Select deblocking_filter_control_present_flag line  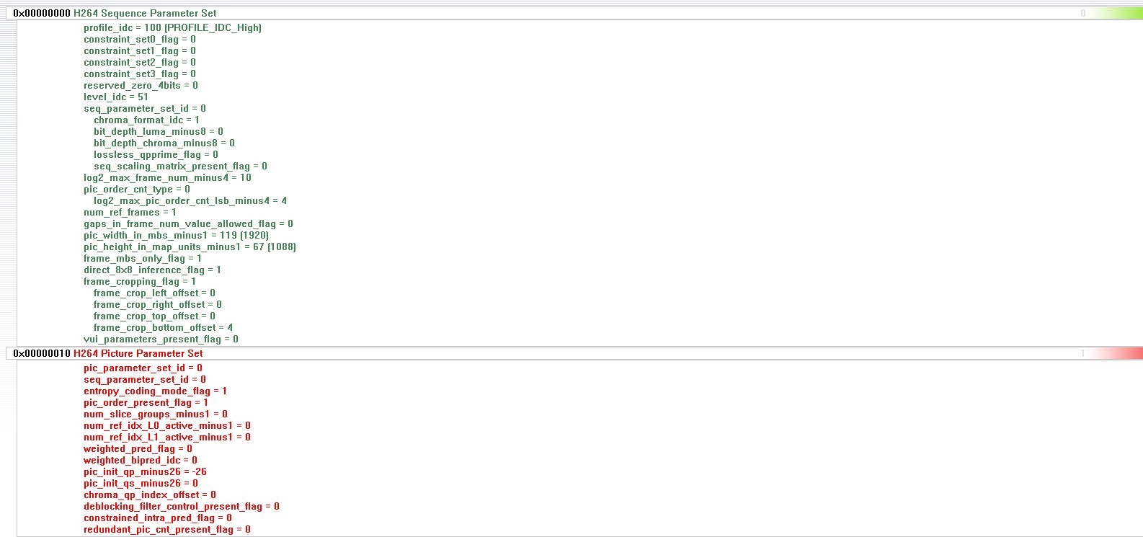tap(181, 506)
